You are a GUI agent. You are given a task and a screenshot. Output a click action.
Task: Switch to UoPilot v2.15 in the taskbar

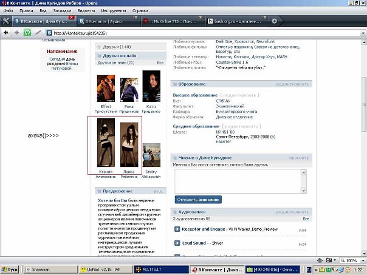[106, 270]
